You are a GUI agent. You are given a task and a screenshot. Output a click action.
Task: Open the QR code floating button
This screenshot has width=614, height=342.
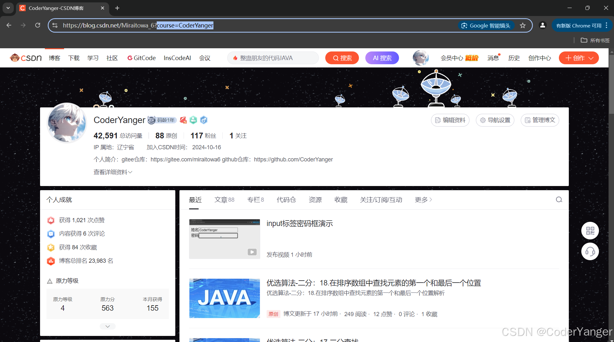point(590,230)
